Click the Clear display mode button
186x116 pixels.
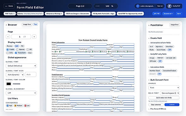[30, 53]
